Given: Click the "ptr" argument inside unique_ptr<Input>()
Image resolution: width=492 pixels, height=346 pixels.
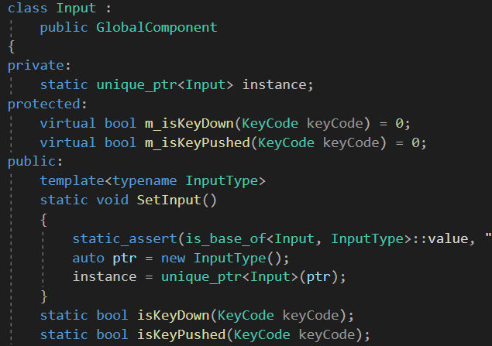Looking at the screenshot, I should pyautogui.click(x=318, y=278).
